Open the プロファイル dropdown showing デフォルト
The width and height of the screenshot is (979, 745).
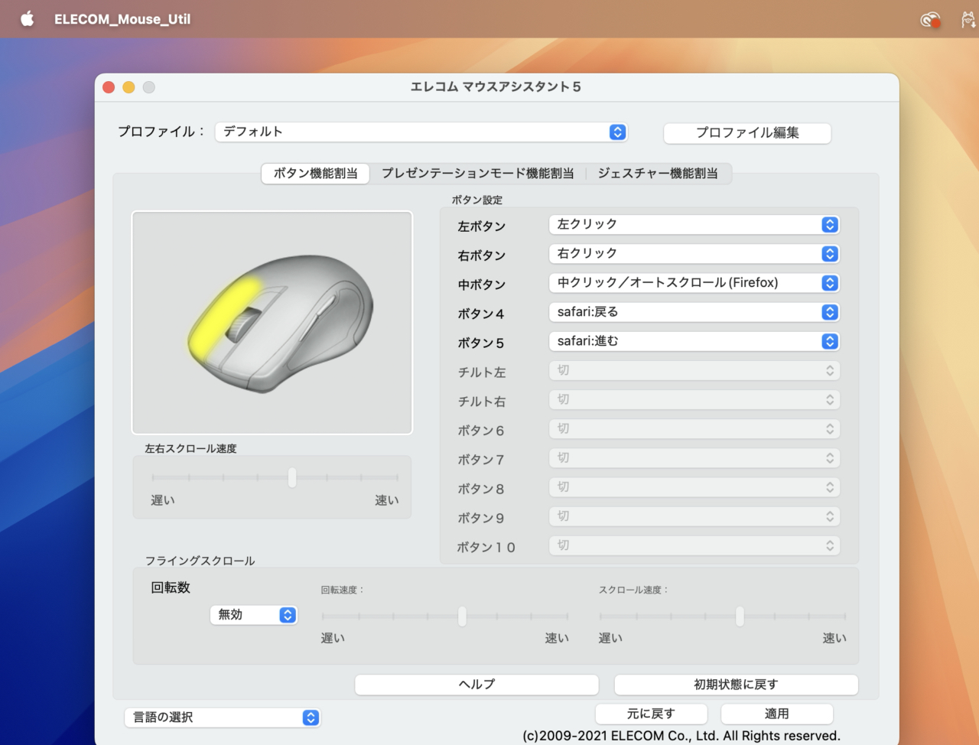click(421, 132)
